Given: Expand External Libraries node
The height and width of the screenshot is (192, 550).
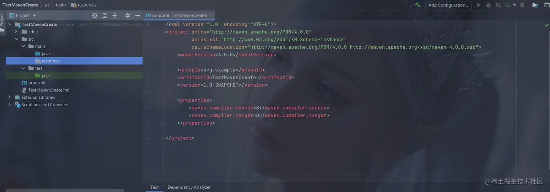Looking at the screenshot, I should point(9,97).
